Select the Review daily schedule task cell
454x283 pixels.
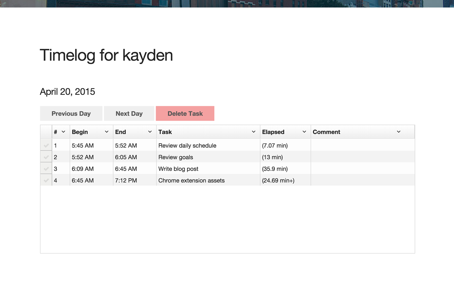[x=208, y=145]
